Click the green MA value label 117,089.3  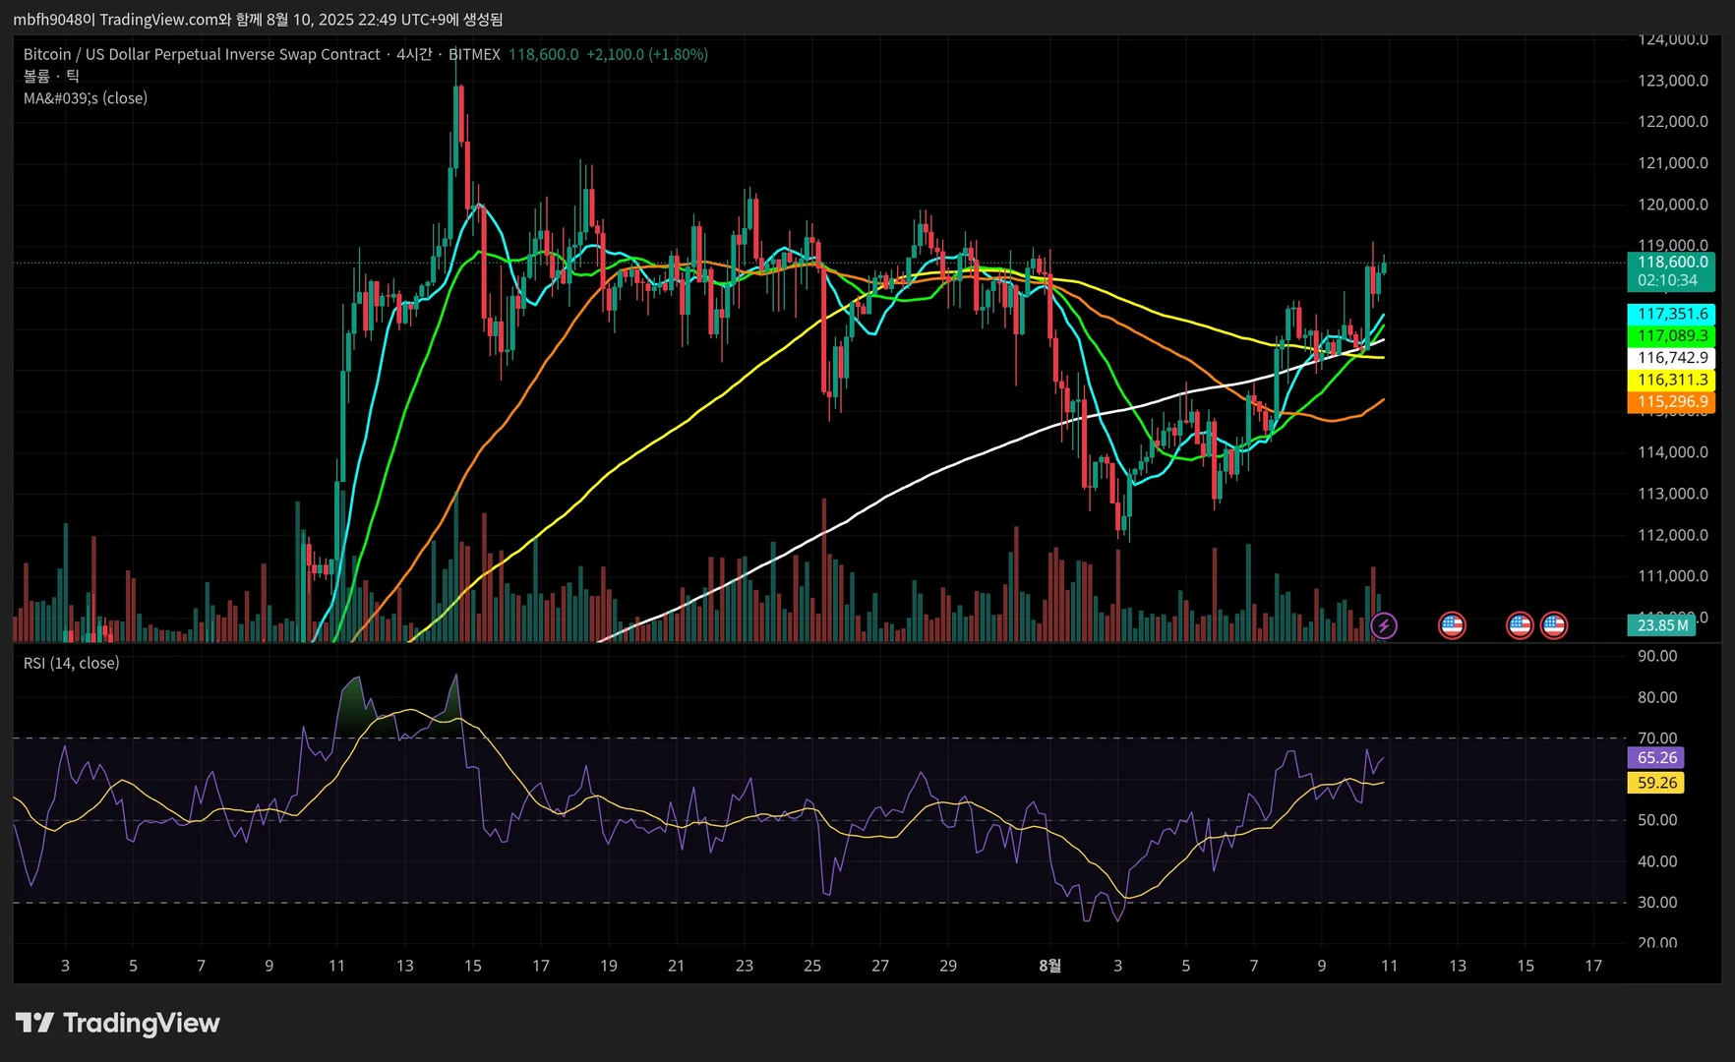(1672, 336)
